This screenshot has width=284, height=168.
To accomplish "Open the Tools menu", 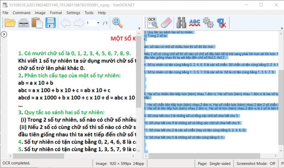I will point(89,13).
